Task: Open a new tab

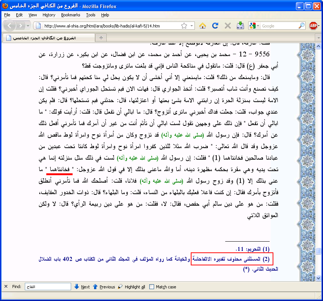Action: 101,38
